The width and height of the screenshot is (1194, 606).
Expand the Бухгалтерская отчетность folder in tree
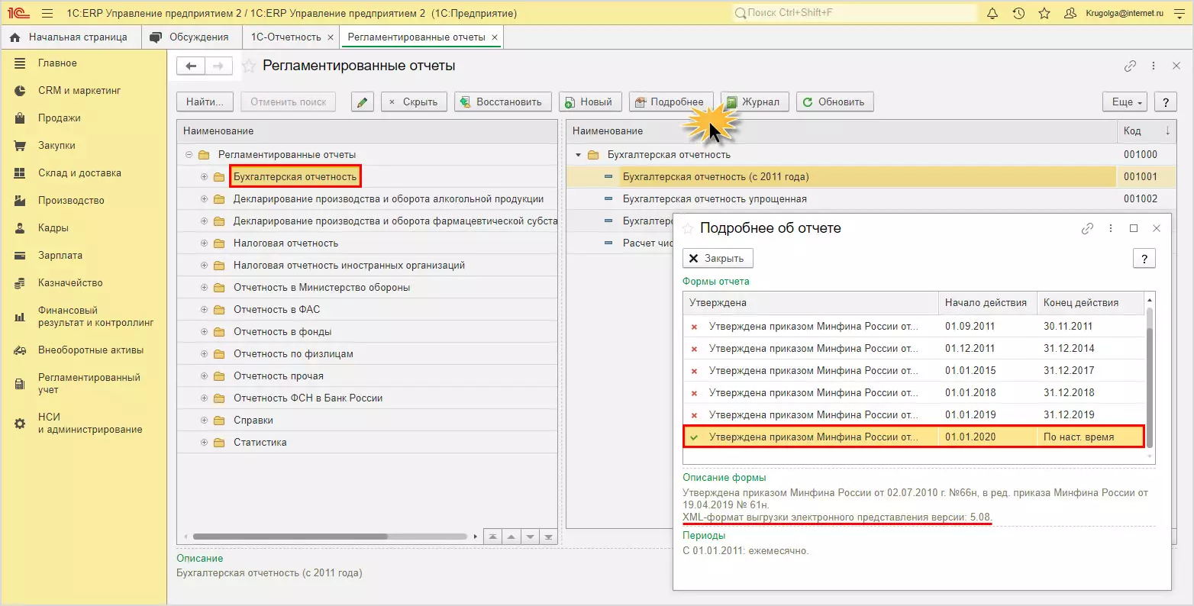(204, 177)
